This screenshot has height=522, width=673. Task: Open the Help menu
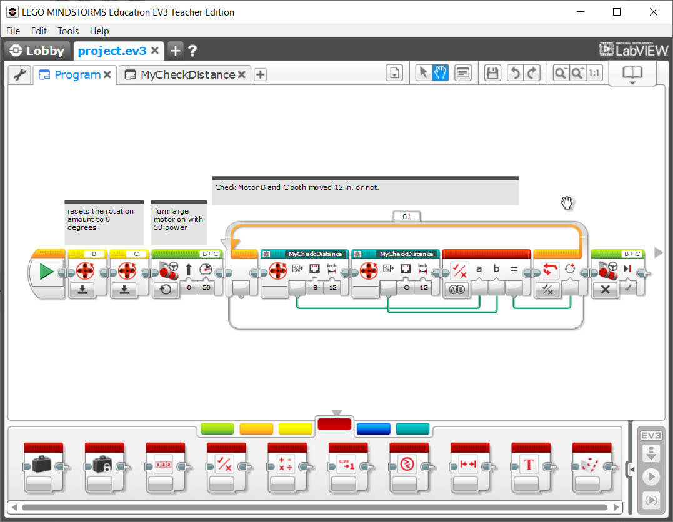99,31
